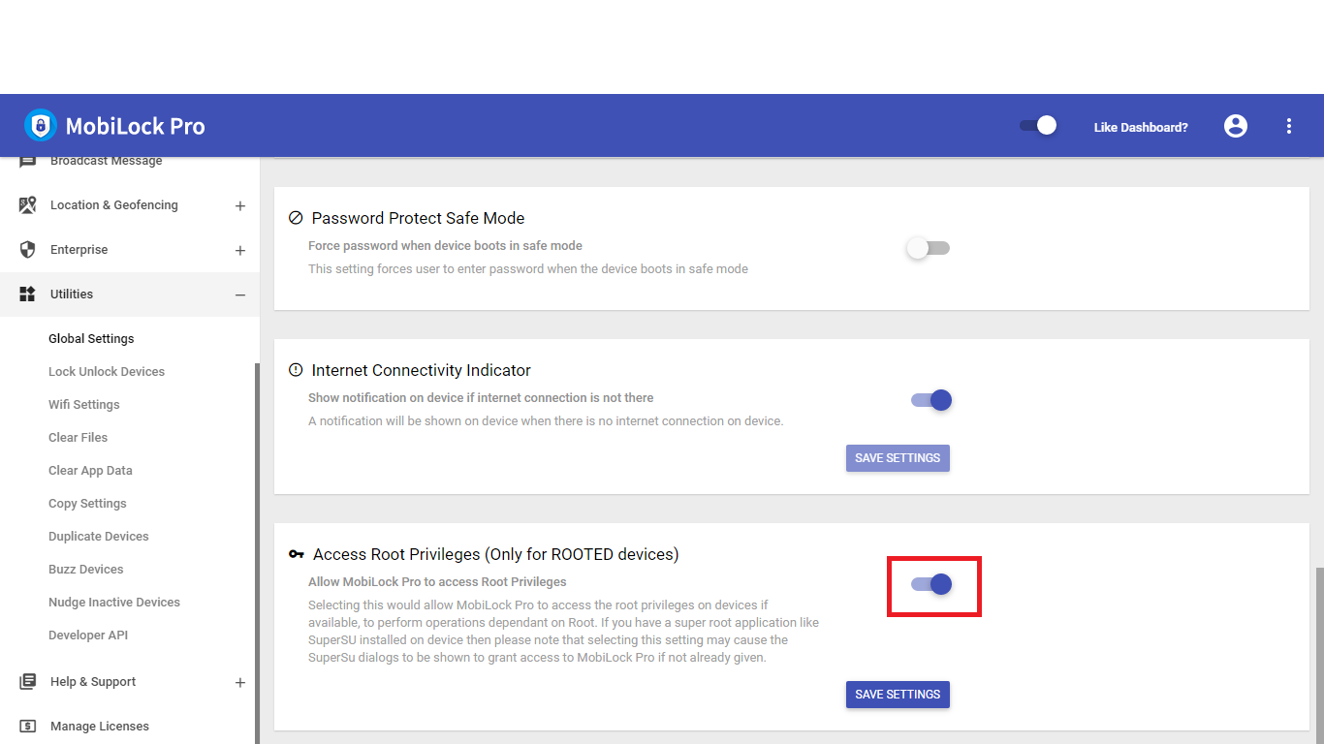Open Broadcast Message menu entry

[x=107, y=161]
